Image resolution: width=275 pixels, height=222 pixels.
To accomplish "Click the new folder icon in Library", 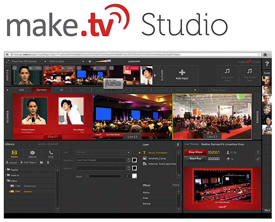I will coord(41,162).
